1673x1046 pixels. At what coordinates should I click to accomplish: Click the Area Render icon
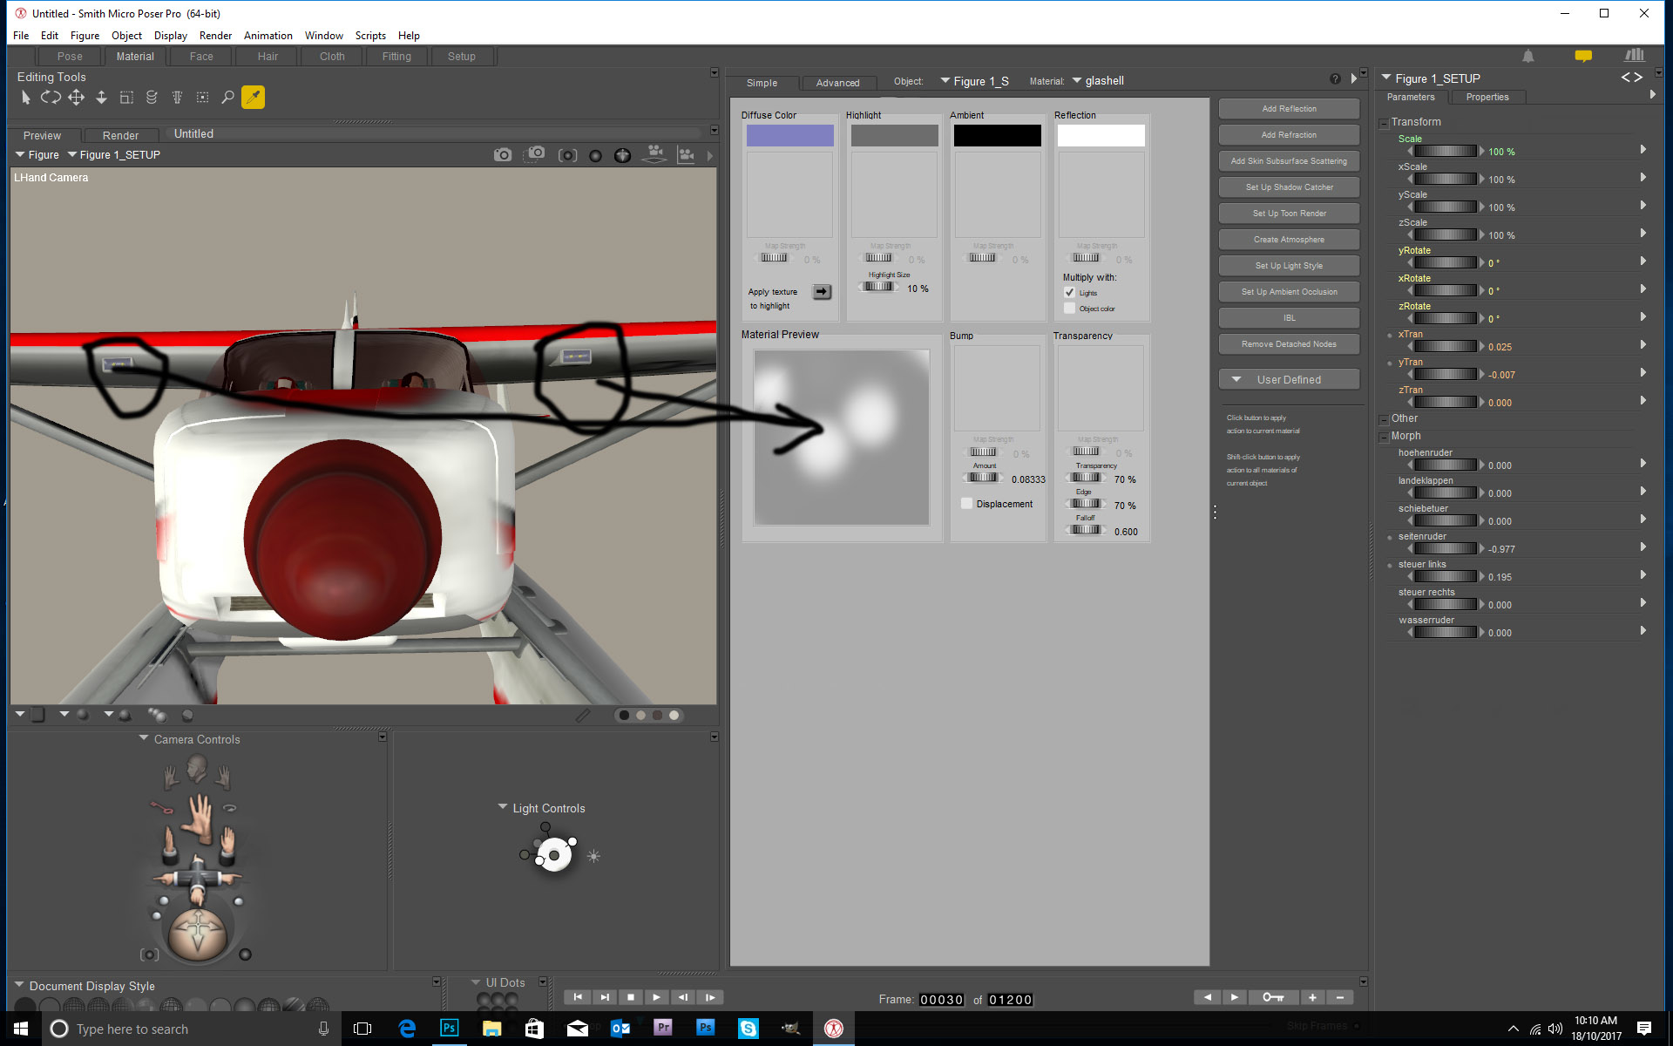pos(535,155)
